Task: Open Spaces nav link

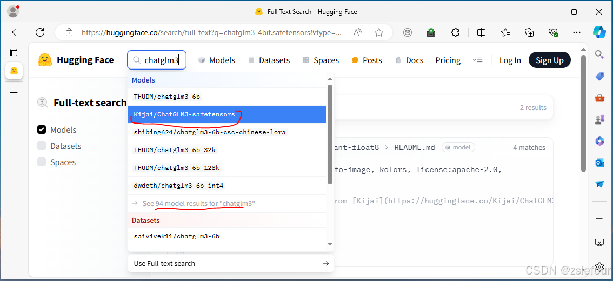Action: (321, 60)
